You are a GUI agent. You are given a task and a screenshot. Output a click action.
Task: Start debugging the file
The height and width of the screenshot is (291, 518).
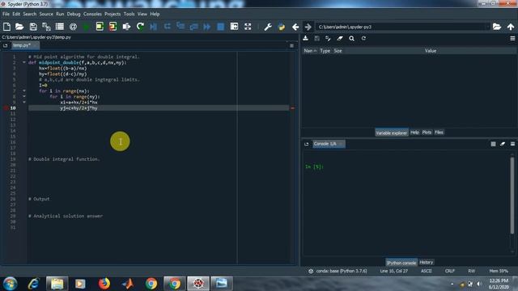point(153,27)
